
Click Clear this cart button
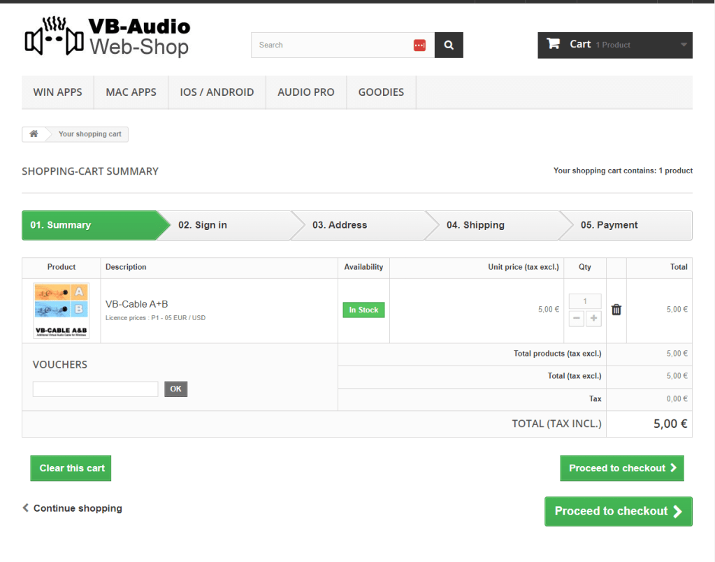(x=71, y=468)
